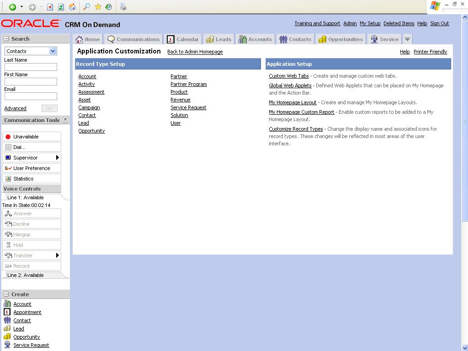
Task: Open Training and Support link
Action: click(x=317, y=23)
